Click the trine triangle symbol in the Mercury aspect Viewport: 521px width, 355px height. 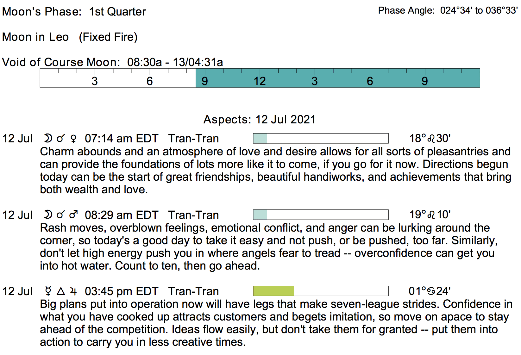(61, 291)
